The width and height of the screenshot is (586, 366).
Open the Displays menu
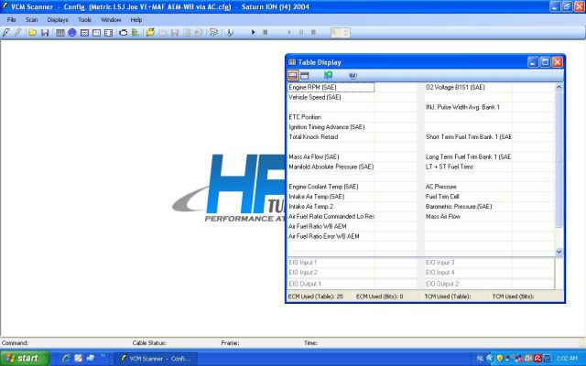click(58, 20)
